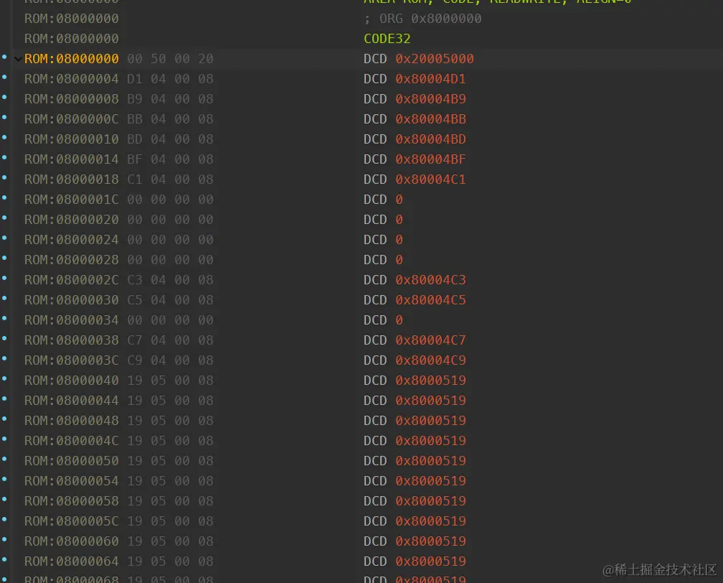Click the stack pointer value 0x20005000
723x583 pixels.
435,59
